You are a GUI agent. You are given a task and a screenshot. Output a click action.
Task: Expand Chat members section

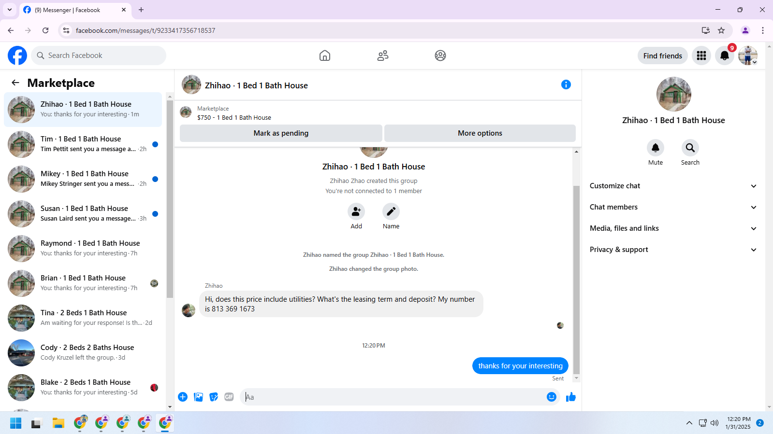coord(673,207)
